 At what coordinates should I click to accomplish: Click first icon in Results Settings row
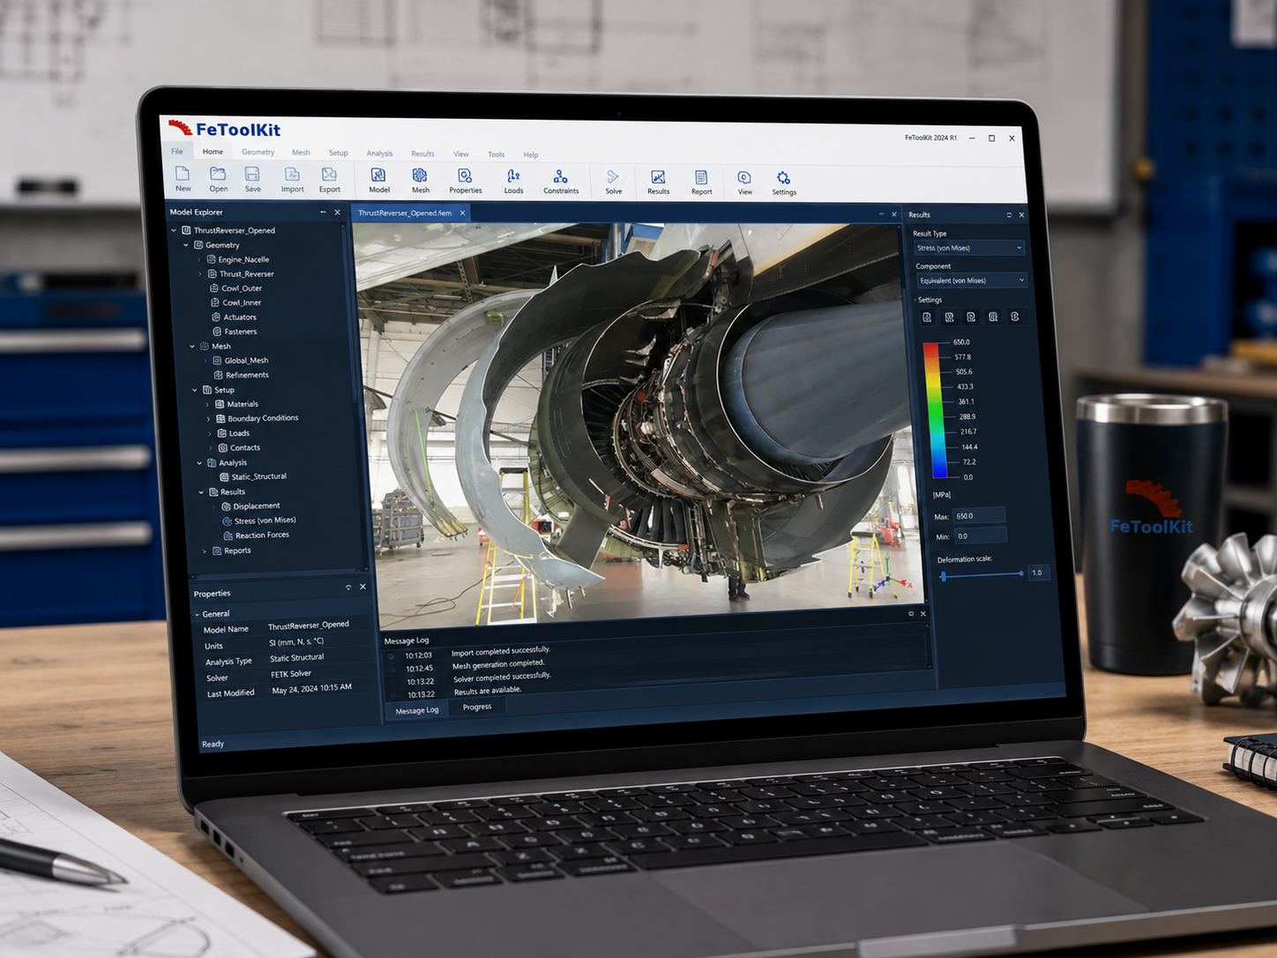pyautogui.click(x=927, y=317)
